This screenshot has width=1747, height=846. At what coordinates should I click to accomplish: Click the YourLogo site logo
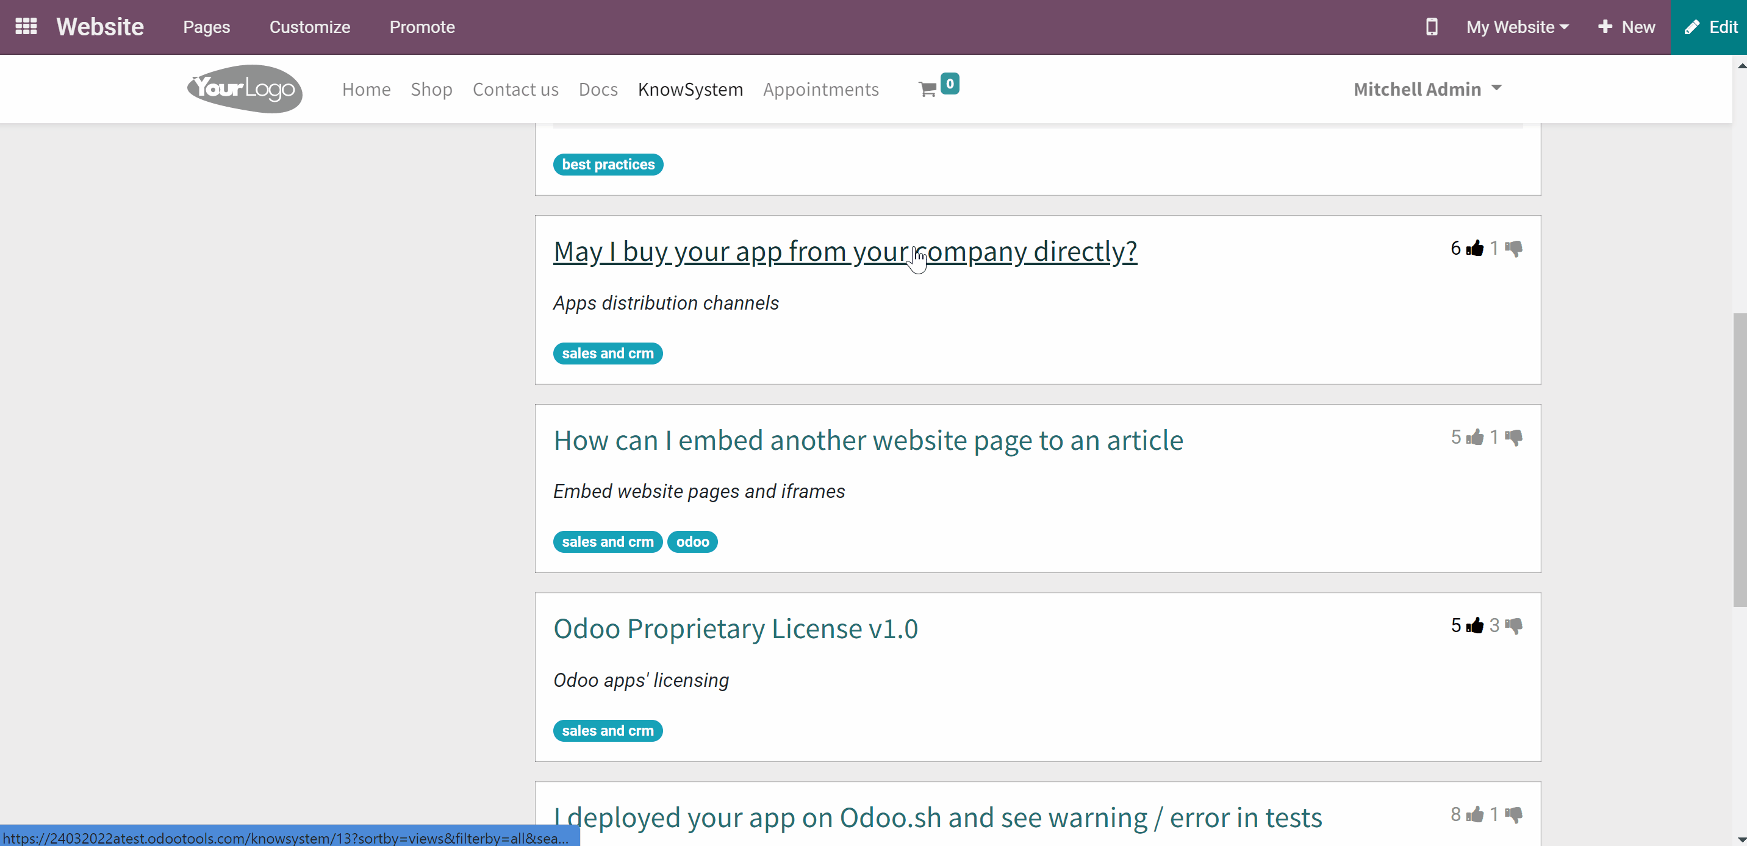click(x=245, y=89)
